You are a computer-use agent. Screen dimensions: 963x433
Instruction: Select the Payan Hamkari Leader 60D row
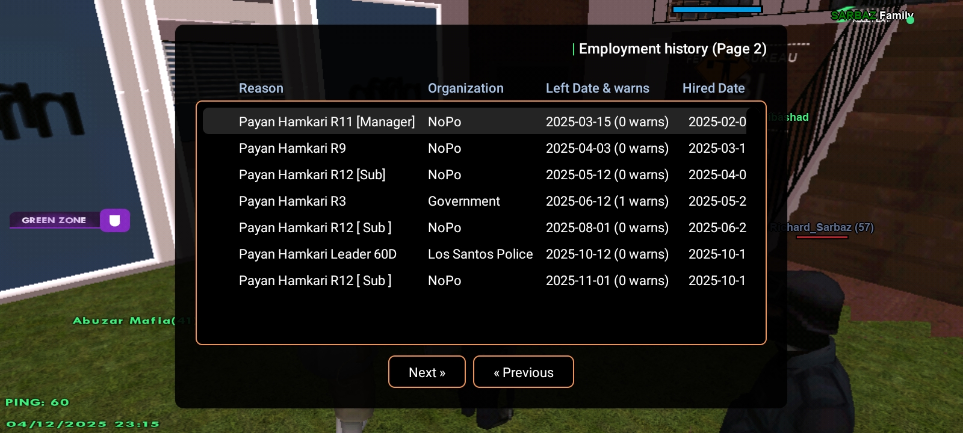tap(318, 254)
